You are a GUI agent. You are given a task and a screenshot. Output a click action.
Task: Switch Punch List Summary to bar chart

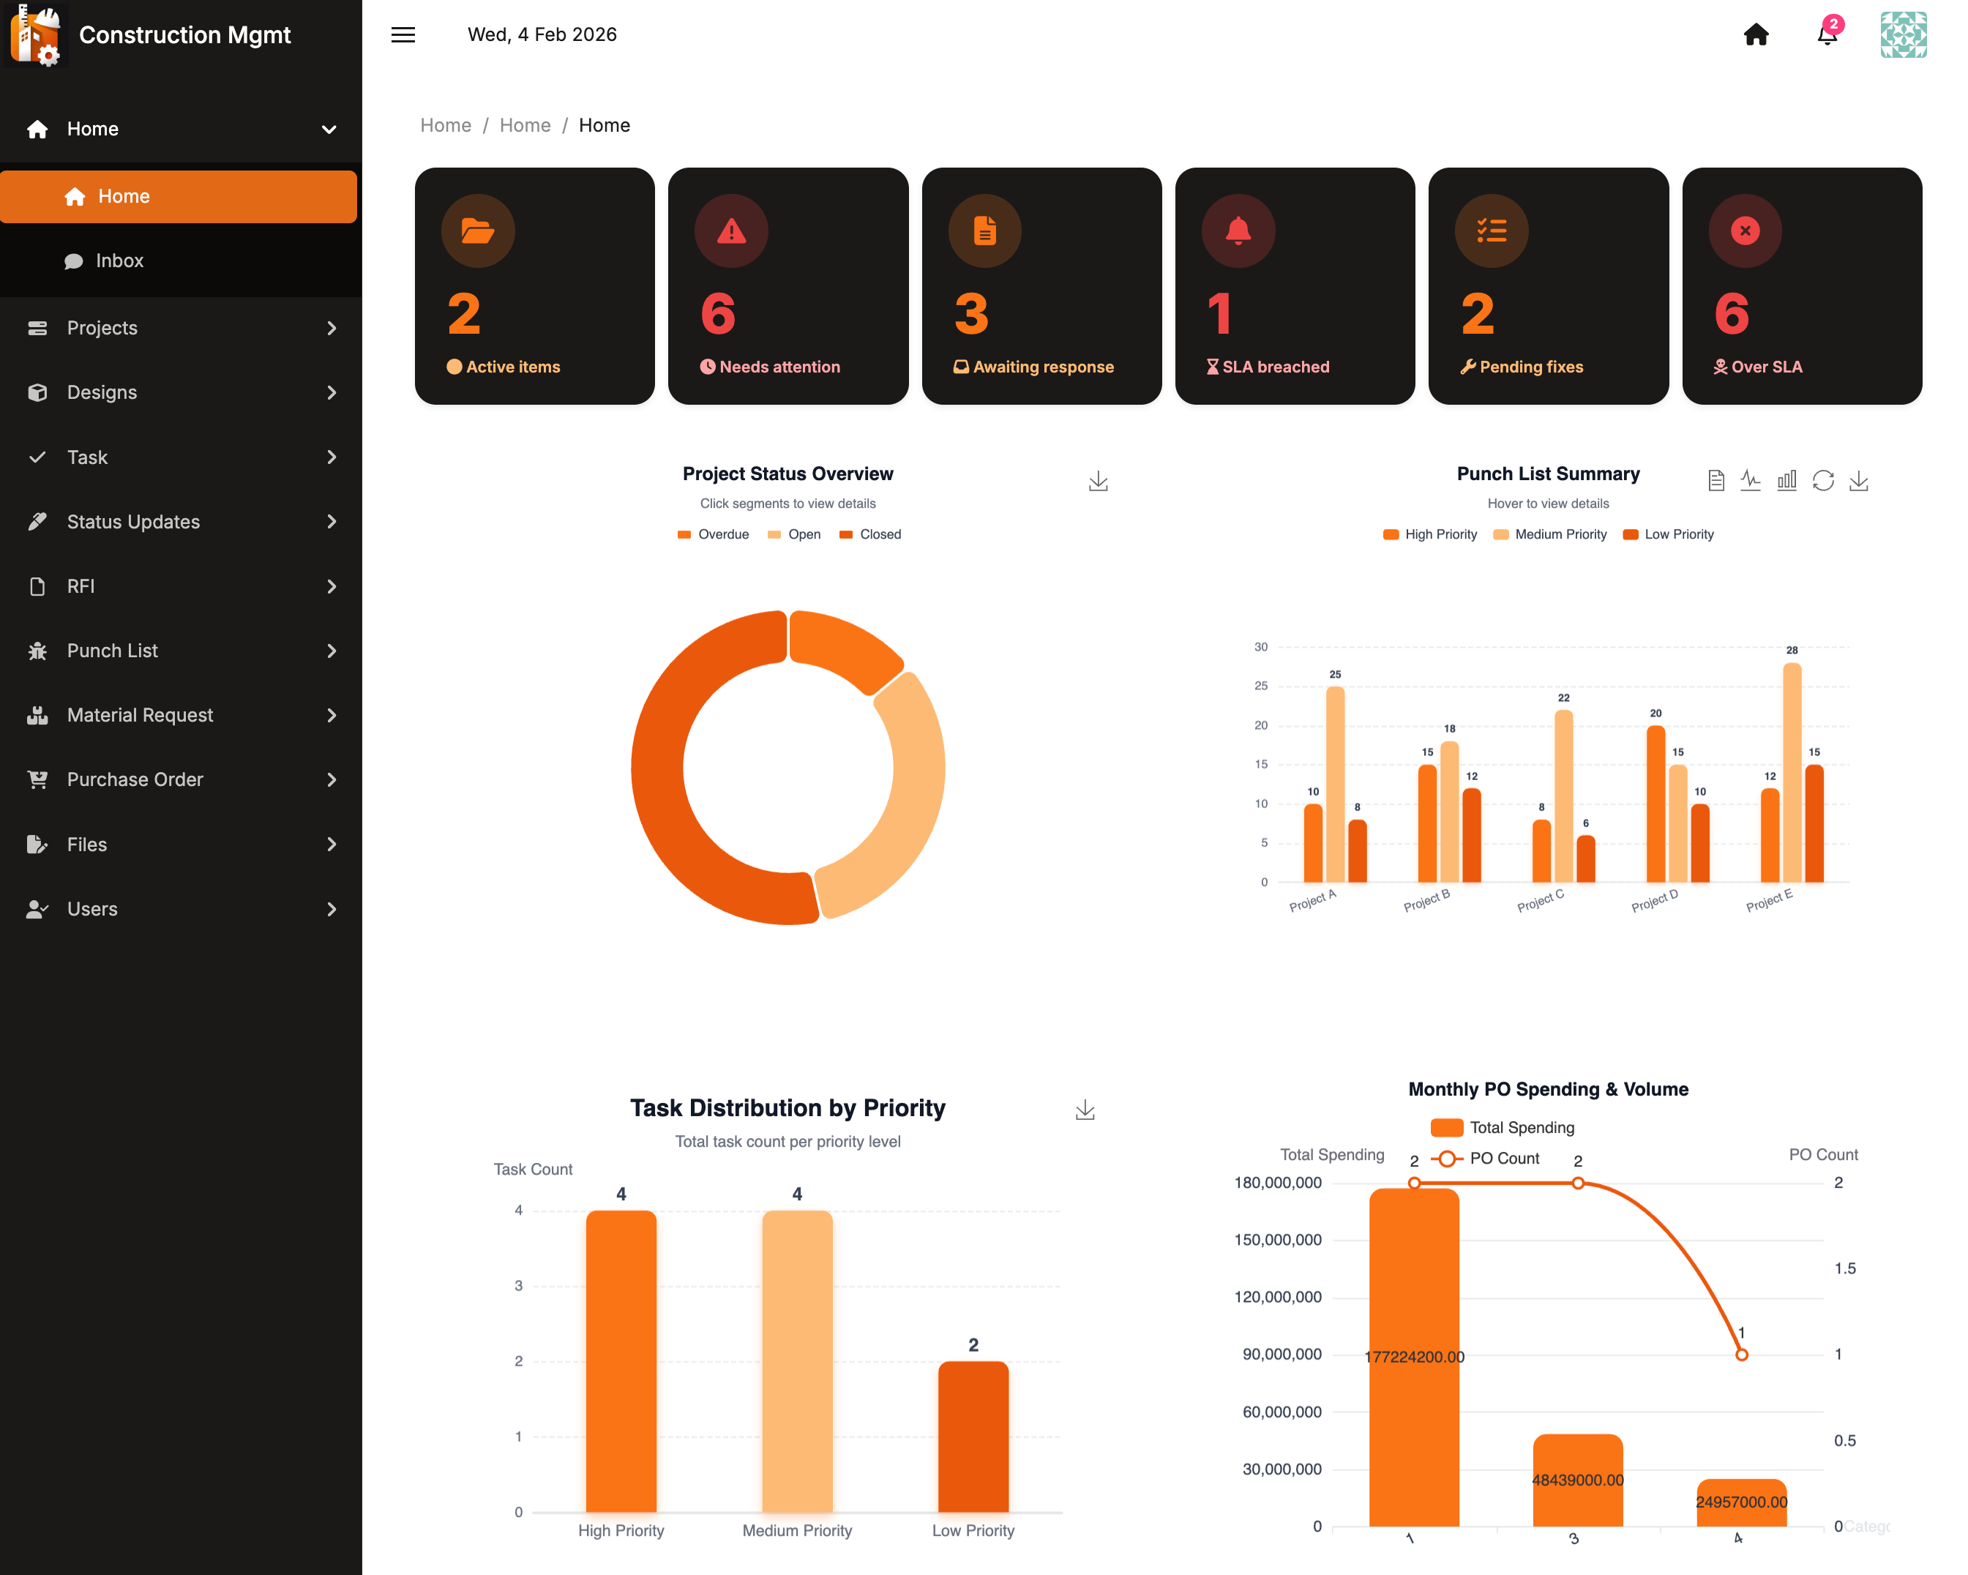click(1786, 480)
